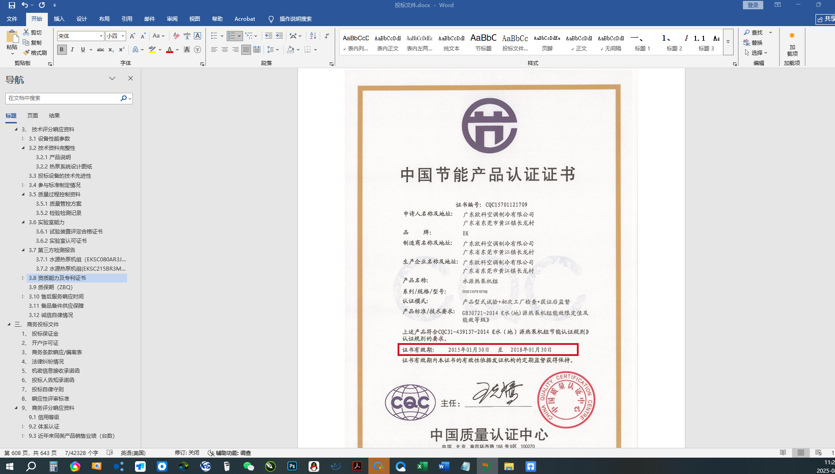835x474 pixels.
Task: Toggle bullet list formatting
Action: 214,36
